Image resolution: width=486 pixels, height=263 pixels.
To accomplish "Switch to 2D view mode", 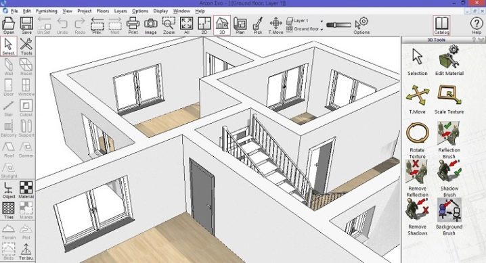I will point(204,26).
